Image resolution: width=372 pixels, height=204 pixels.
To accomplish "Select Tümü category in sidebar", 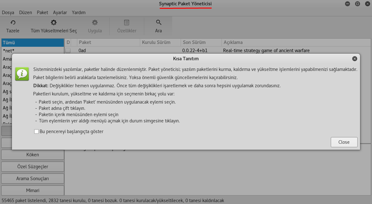I will (33, 43).
